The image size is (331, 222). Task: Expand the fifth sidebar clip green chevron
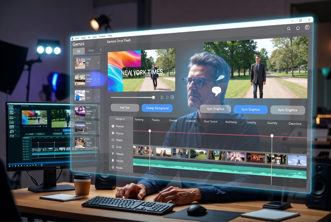click(x=99, y=128)
